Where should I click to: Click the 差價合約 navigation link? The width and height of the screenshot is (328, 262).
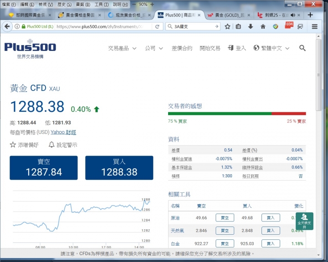[182, 48]
